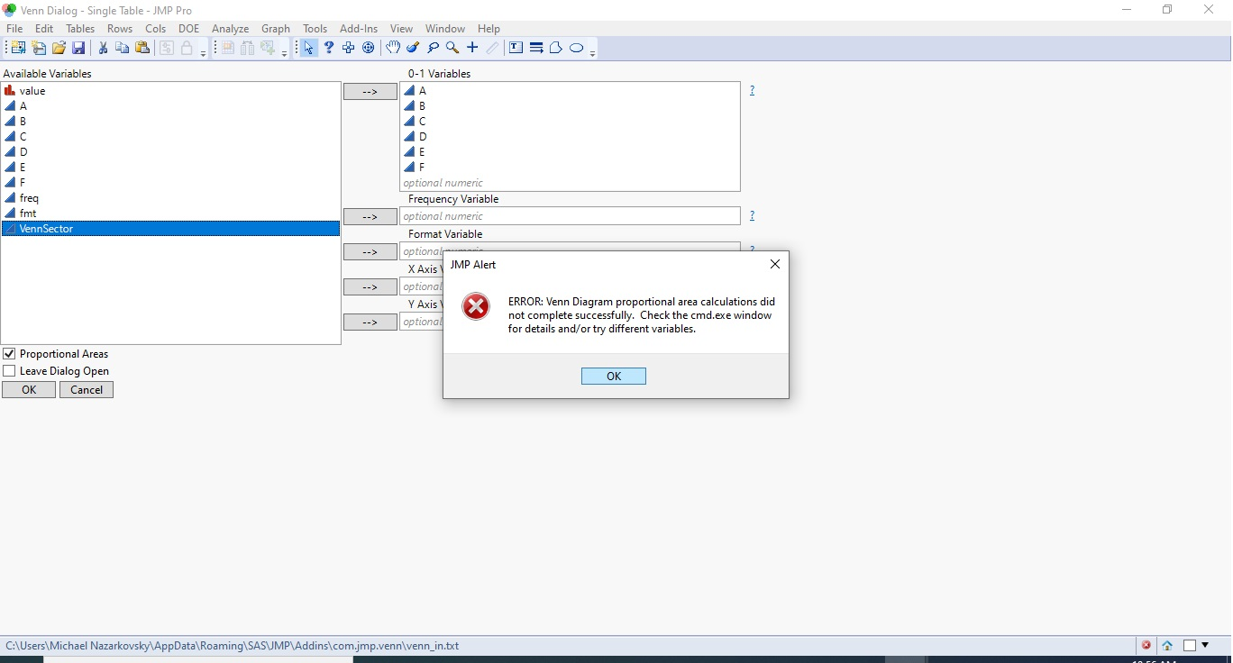This screenshot has width=1233, height=663.
Task: Select the Help question mark tool
Action: click(329, 48)
